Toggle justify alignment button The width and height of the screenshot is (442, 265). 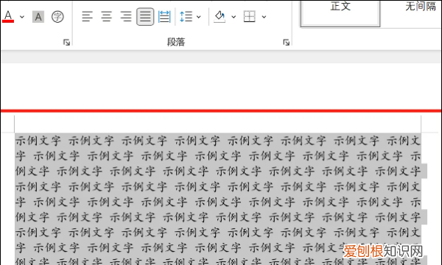[x=145, y=17]
